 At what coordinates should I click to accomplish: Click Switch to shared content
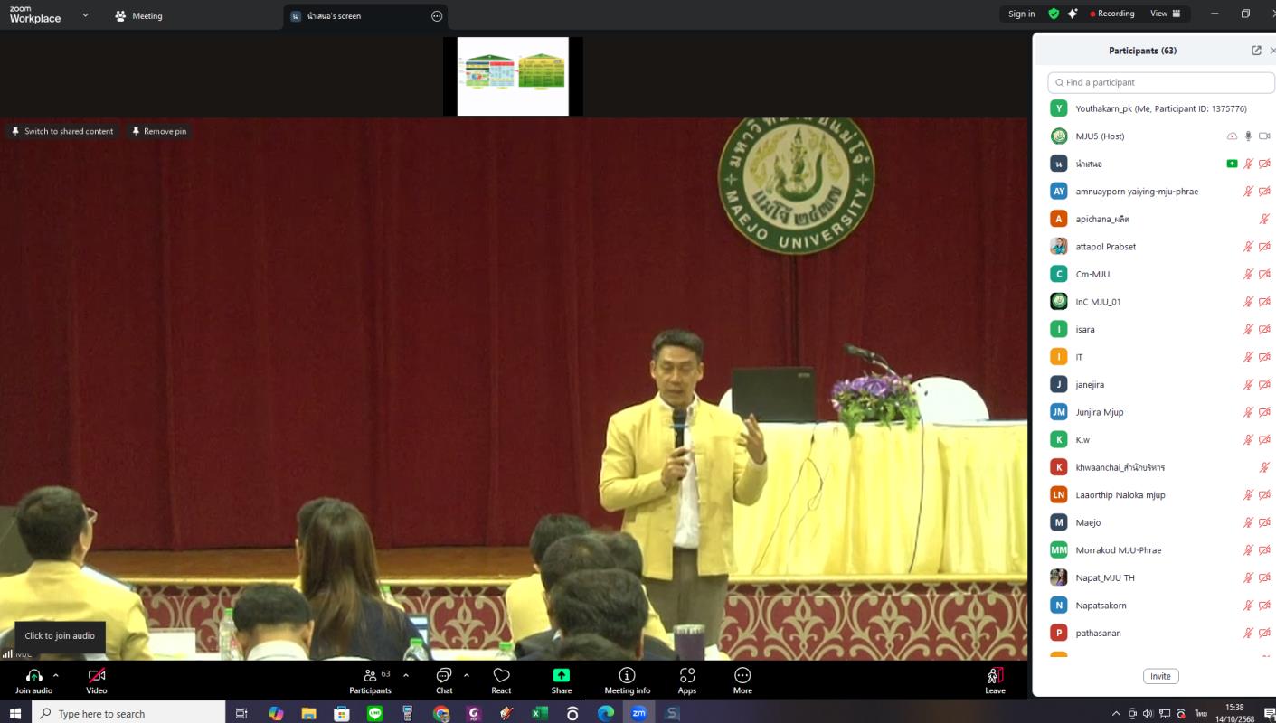point(61,131)
